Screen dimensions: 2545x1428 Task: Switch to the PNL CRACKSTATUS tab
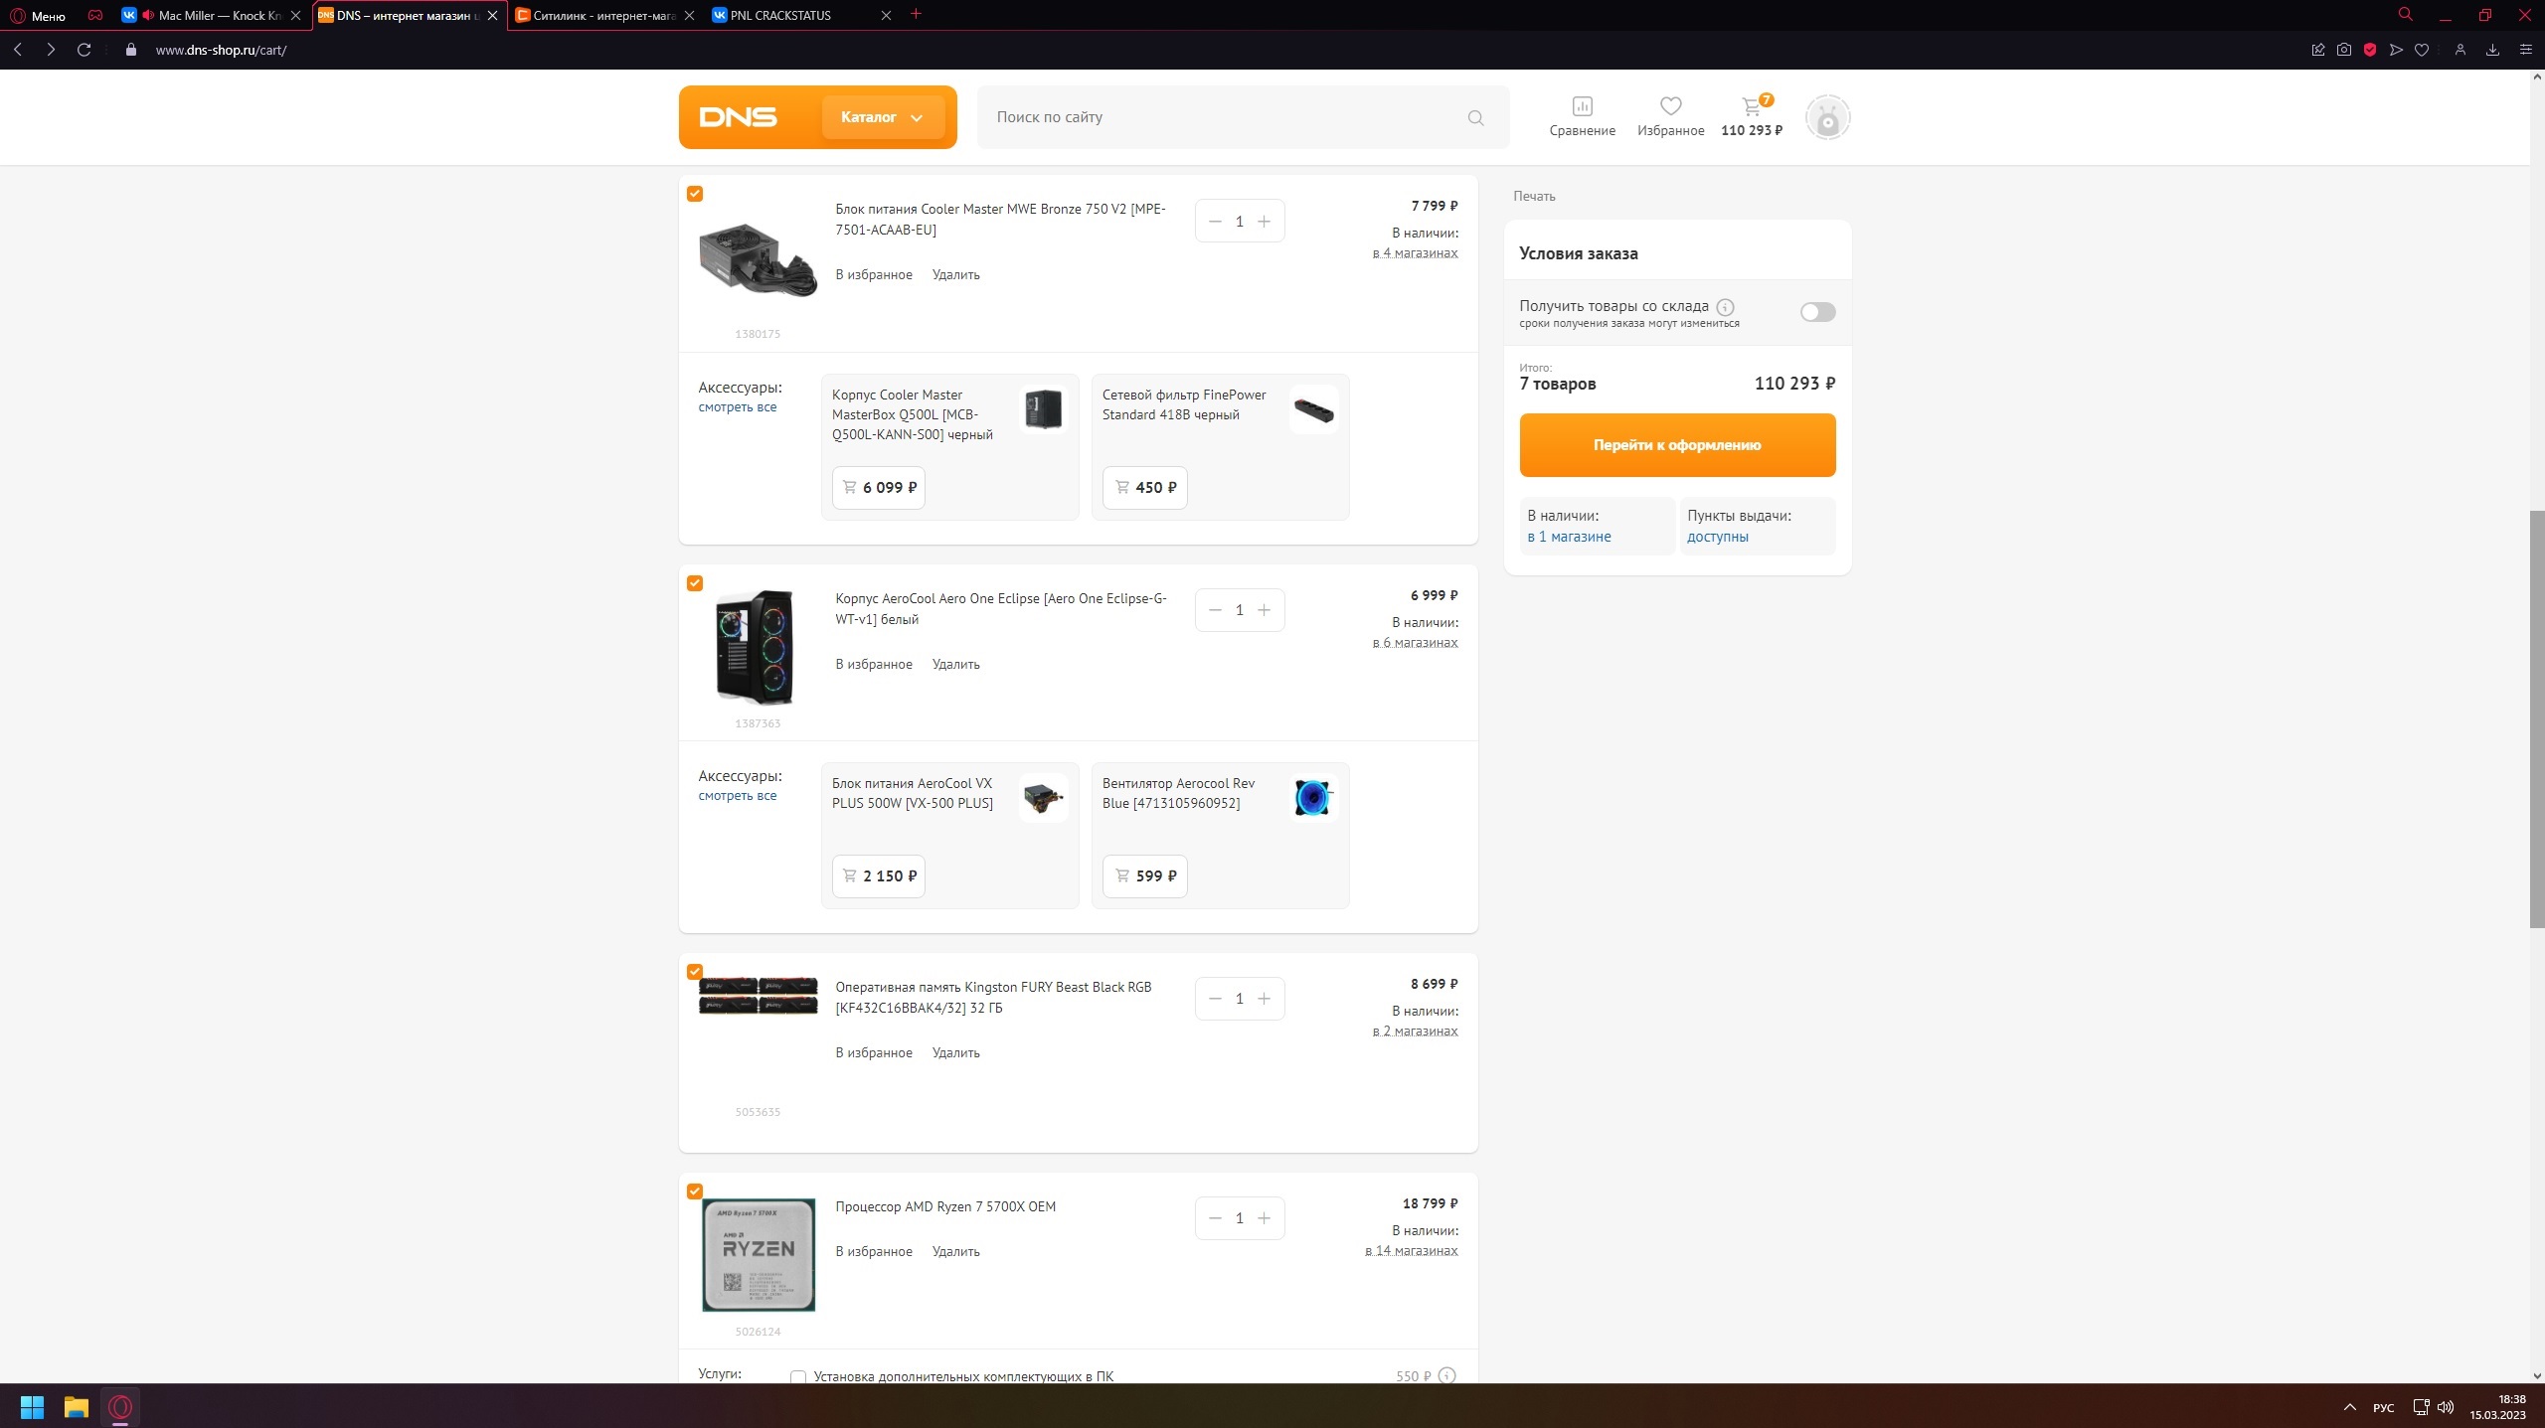click(780, 16)
